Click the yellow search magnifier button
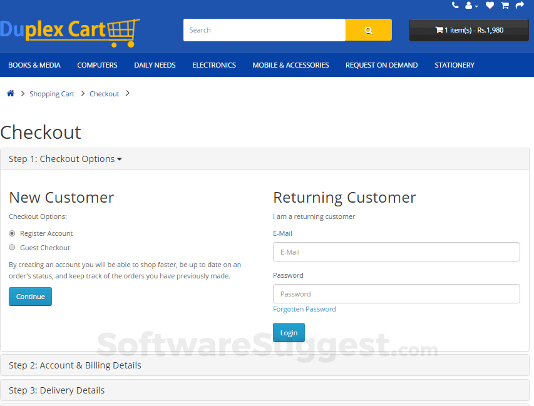Screen dimensions: 534x406 tap(368, 29)
